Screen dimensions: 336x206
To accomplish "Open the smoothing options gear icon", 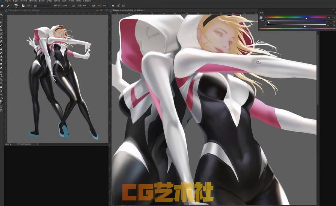I will [x=113, y=6].
